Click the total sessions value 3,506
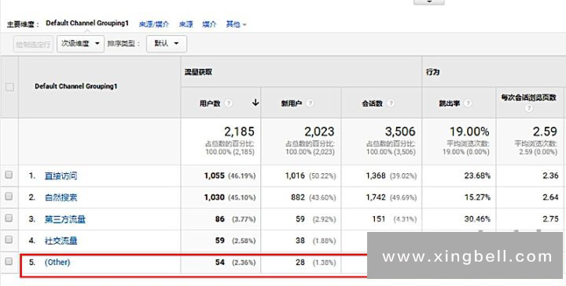The height and width of the screenshot is (286, 566). (400, 132)
